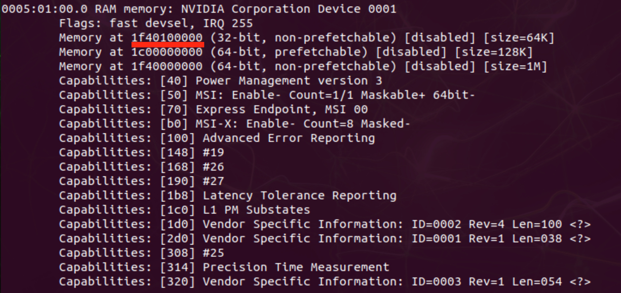Click the "L1 PM Substates" text
Image resolution: width=621 pixels, height=293 pixels.
tap(256, 210)
